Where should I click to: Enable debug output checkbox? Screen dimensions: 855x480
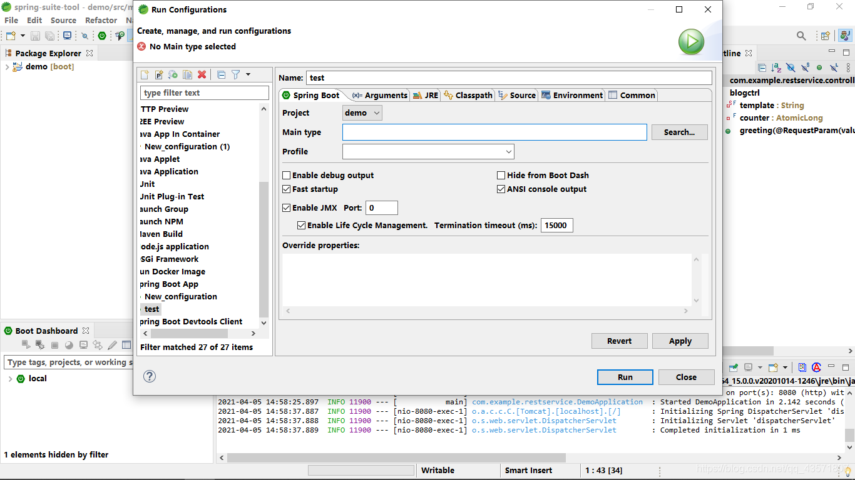287,176
